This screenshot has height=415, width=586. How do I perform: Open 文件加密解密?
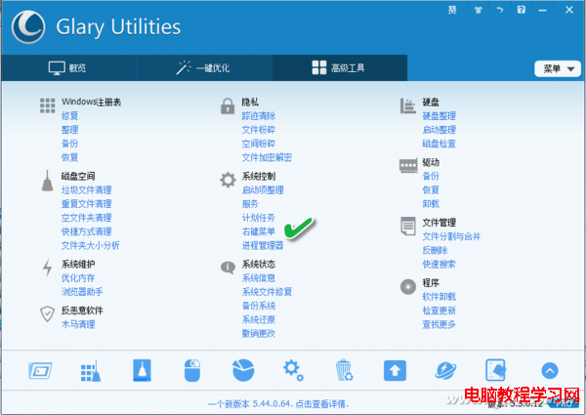click(267, 157)
